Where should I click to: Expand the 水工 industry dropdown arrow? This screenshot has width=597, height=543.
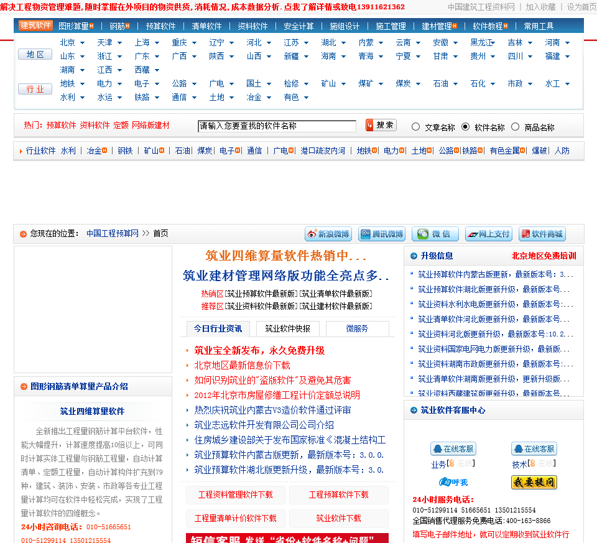(x=567, y=84)
